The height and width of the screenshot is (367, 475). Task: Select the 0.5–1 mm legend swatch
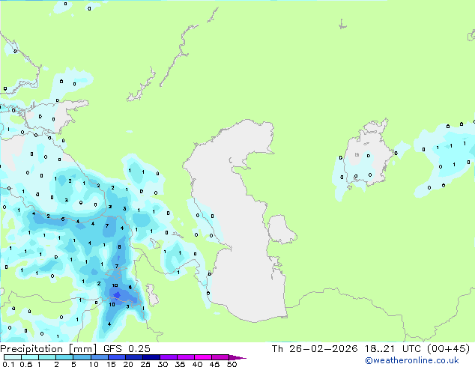(30, 357)
